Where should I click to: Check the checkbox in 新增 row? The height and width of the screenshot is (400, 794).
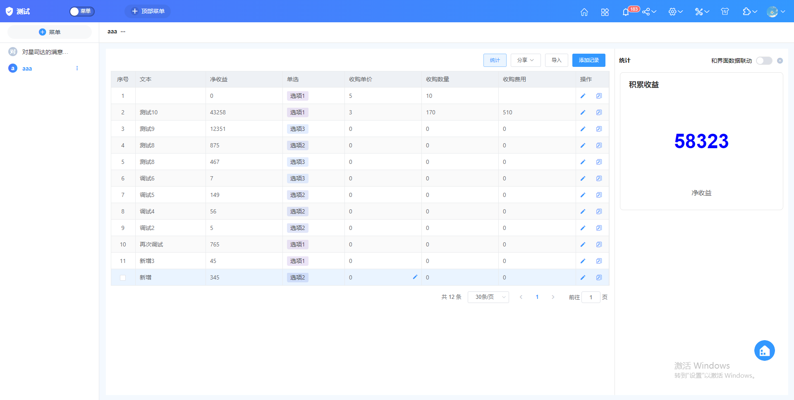pos(123,278)
